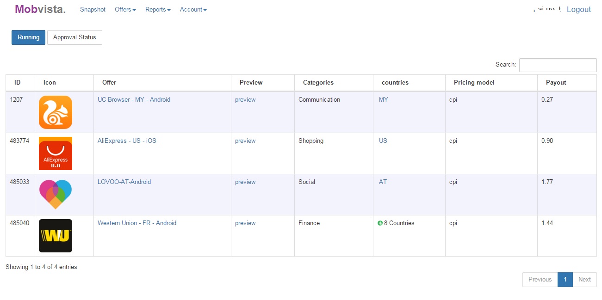The width and height of the screenshot is (602, 300).
Task: Open the Reports dropdown menu
Action: [x=158, y=10]
